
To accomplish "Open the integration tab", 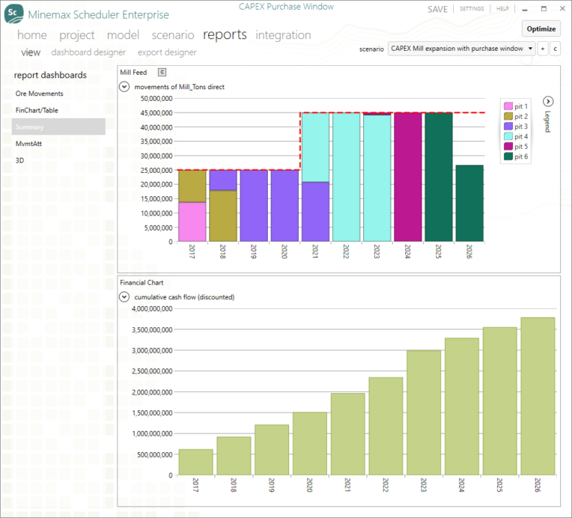I will [283, 35].
